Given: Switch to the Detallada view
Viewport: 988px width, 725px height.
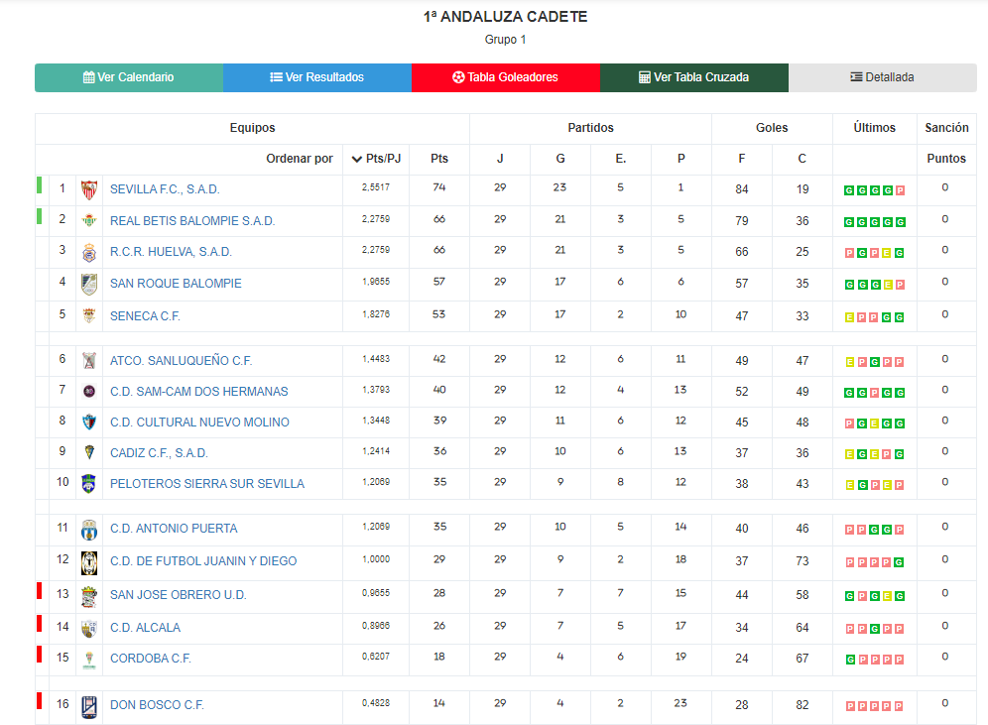Looking at the screenshot, I should coord(882,77).
